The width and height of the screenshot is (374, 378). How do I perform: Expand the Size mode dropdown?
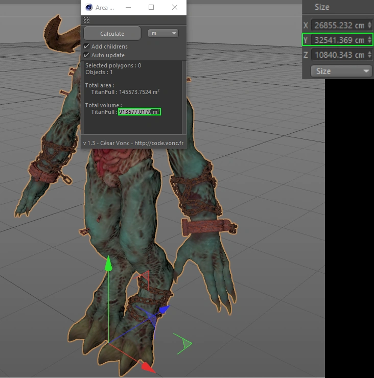tap(341, 71)
